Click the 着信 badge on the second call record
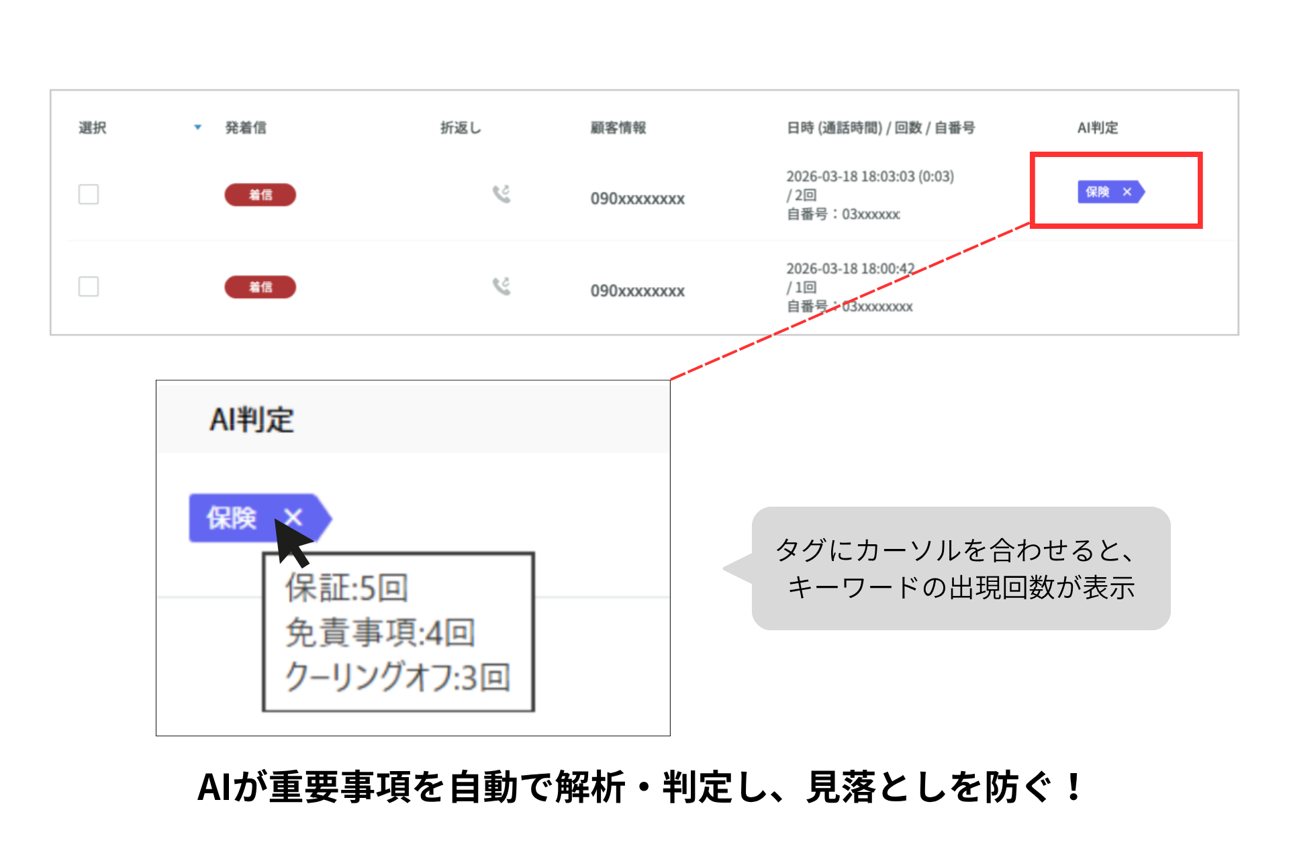 click(x=260, y=287)
